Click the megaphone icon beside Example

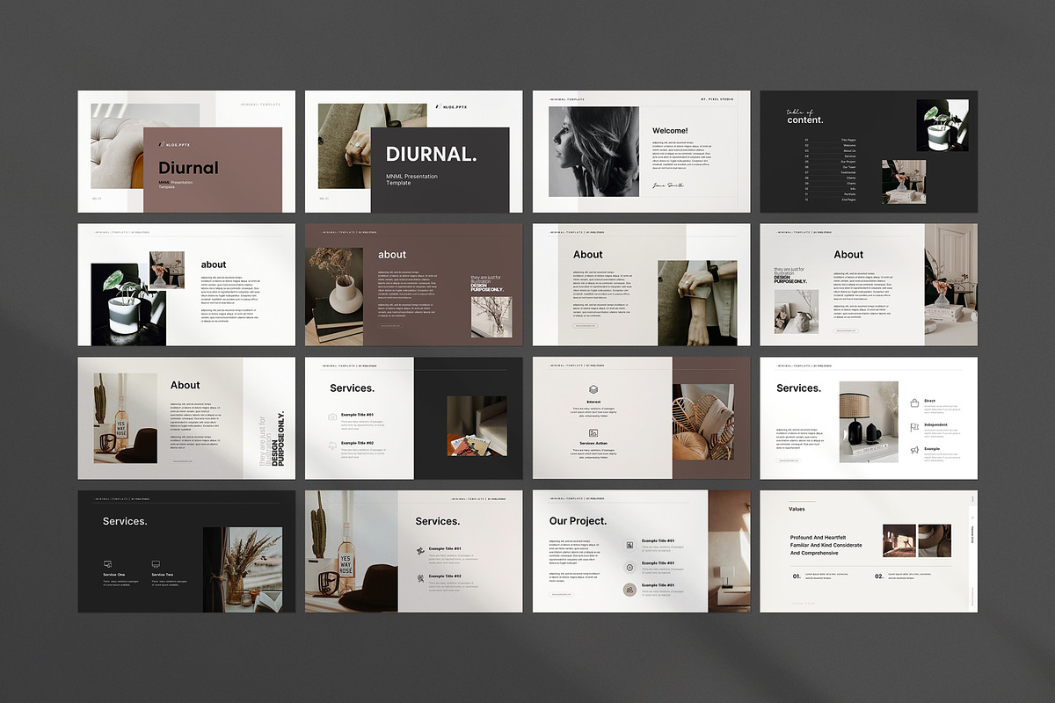pos(914,450)
